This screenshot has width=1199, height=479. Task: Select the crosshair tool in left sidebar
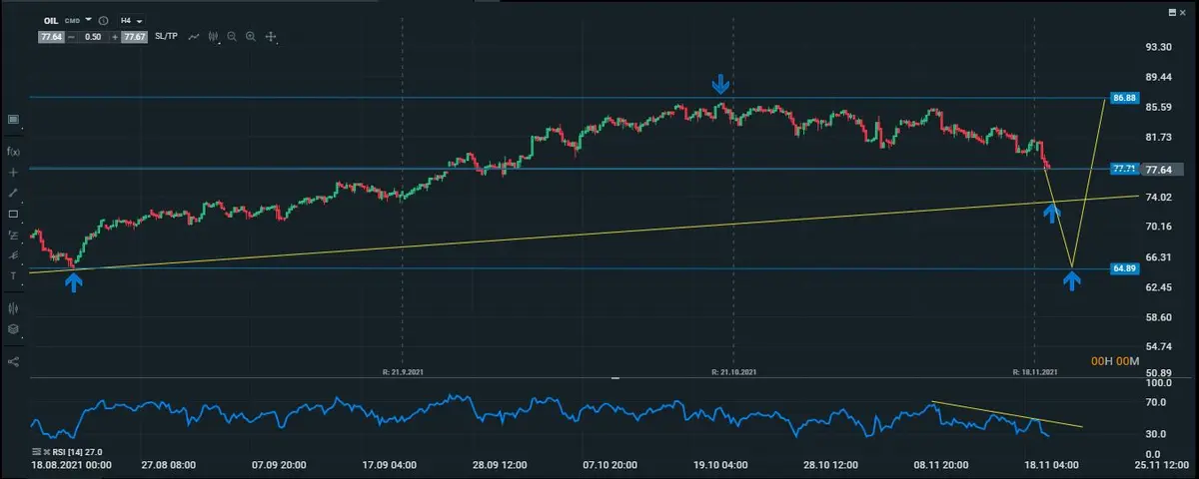pos(13,173)
